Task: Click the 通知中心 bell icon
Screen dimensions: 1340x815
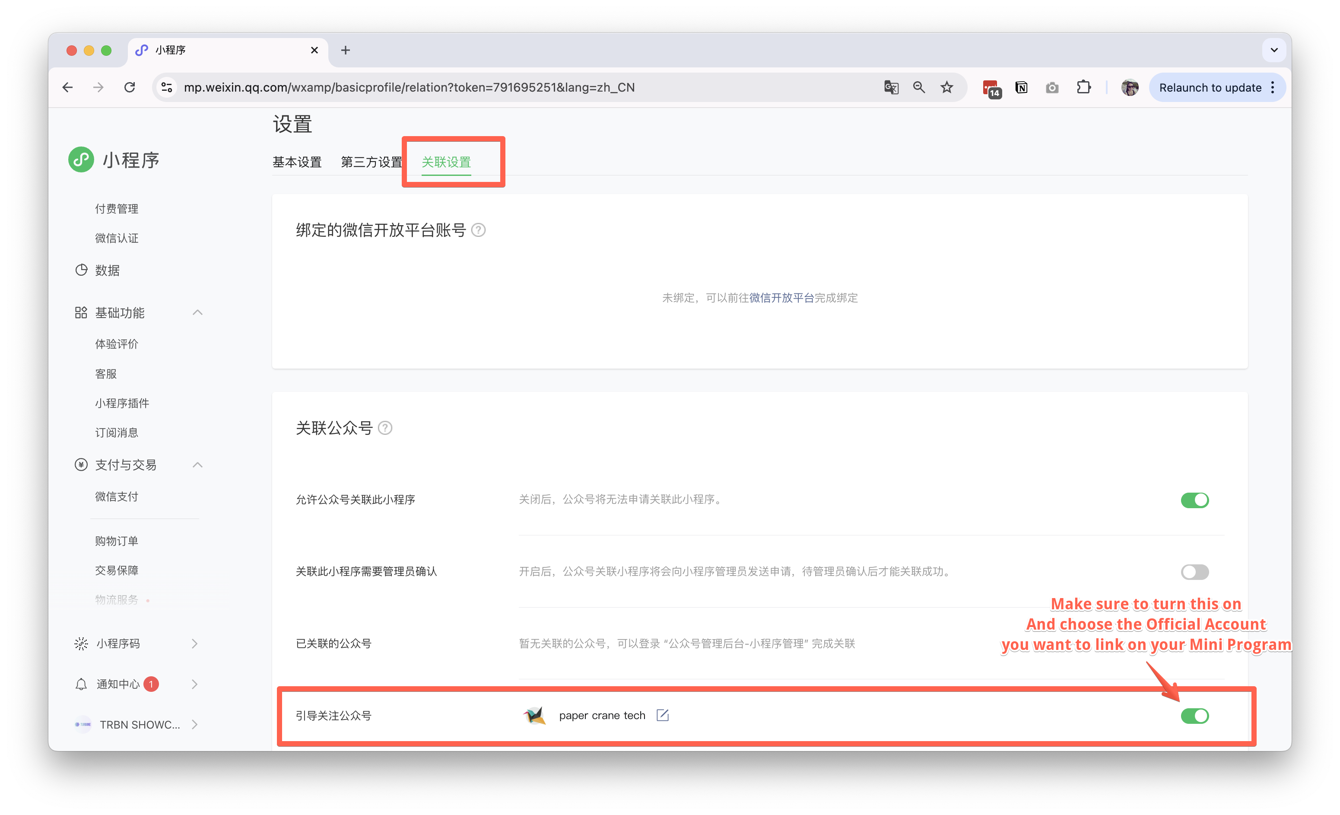Action: click(81, 684)
